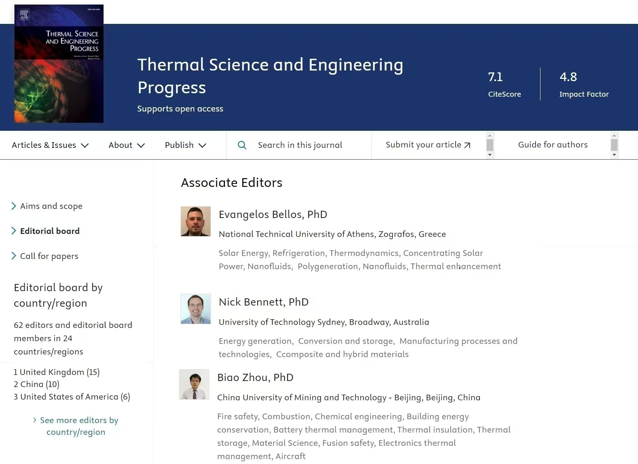Open the Submit your article link
Viewport: 638px width, 464px height.
[x=428, y=145]
